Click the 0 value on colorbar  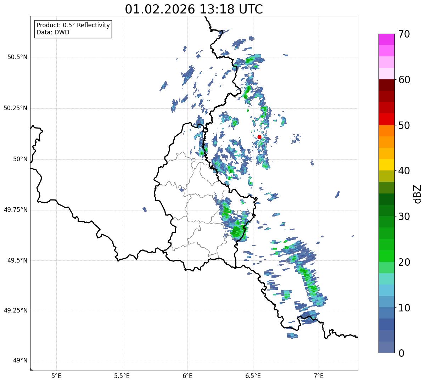click(x=401, y=353)
